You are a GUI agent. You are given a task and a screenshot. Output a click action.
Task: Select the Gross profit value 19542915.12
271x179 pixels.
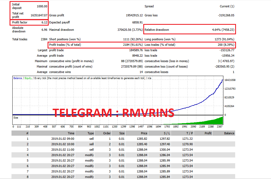pos(134,15)
